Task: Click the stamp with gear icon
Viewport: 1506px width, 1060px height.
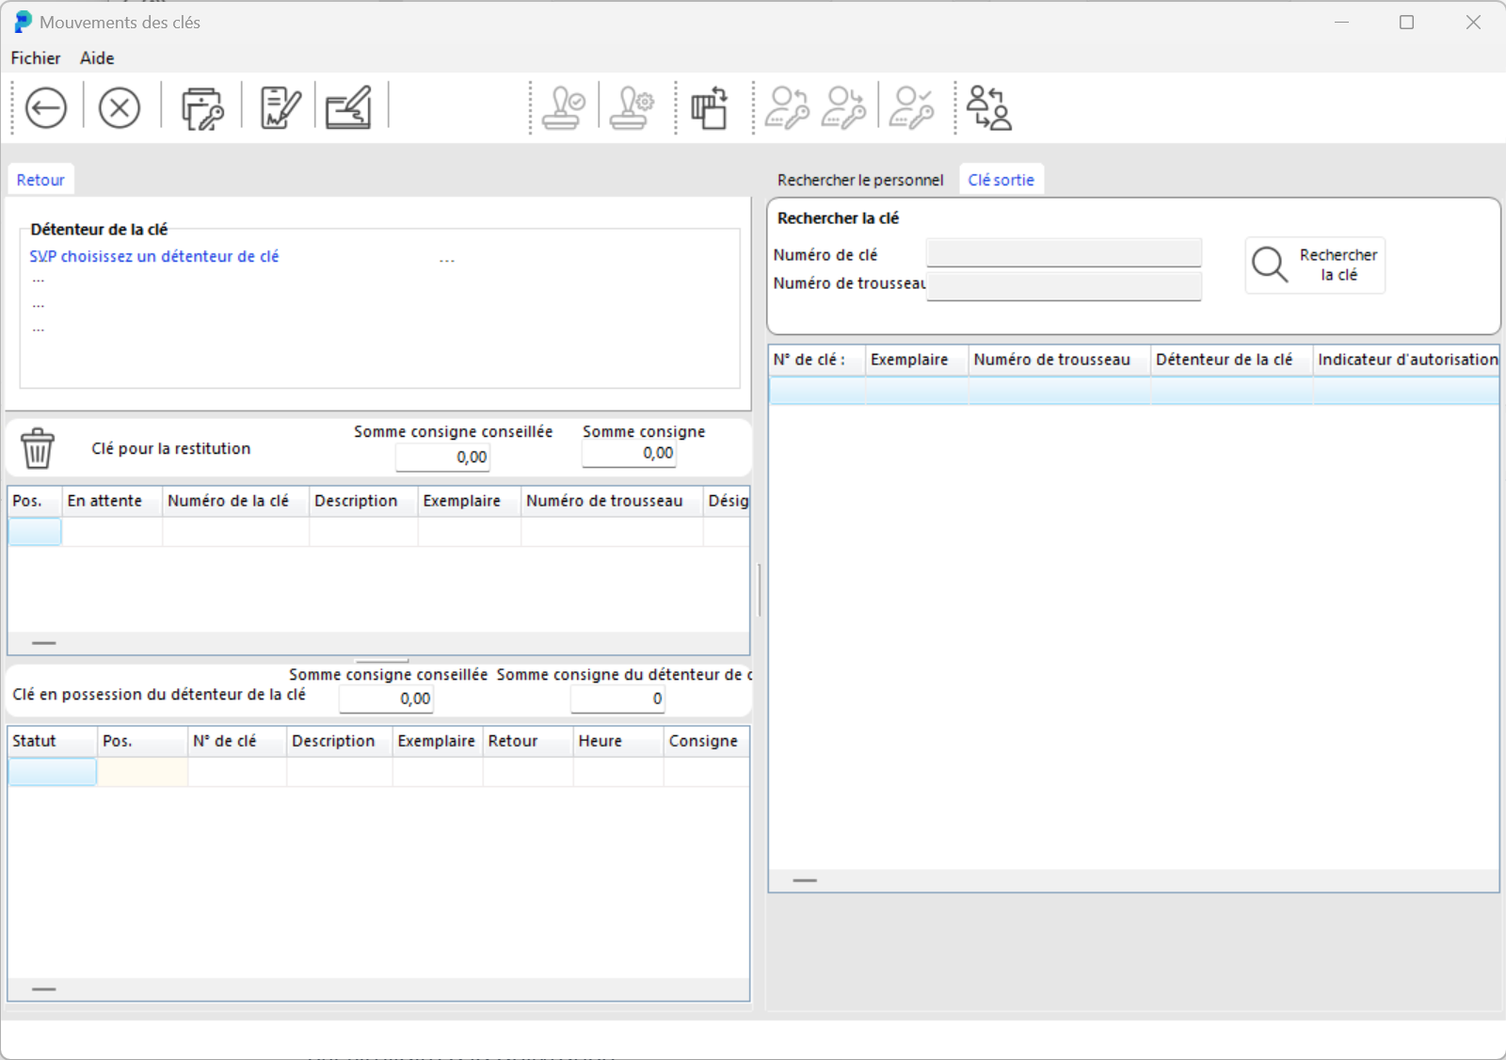Action: (632, 108)
